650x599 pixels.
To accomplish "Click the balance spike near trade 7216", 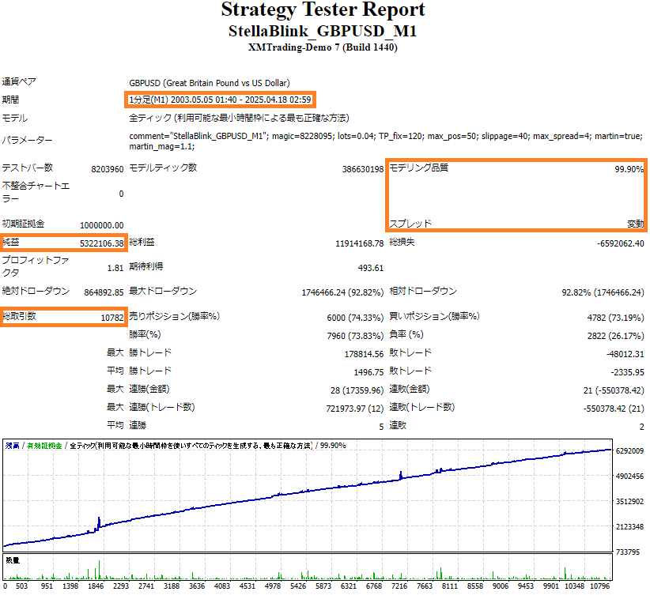I will [x=400, y=475].
